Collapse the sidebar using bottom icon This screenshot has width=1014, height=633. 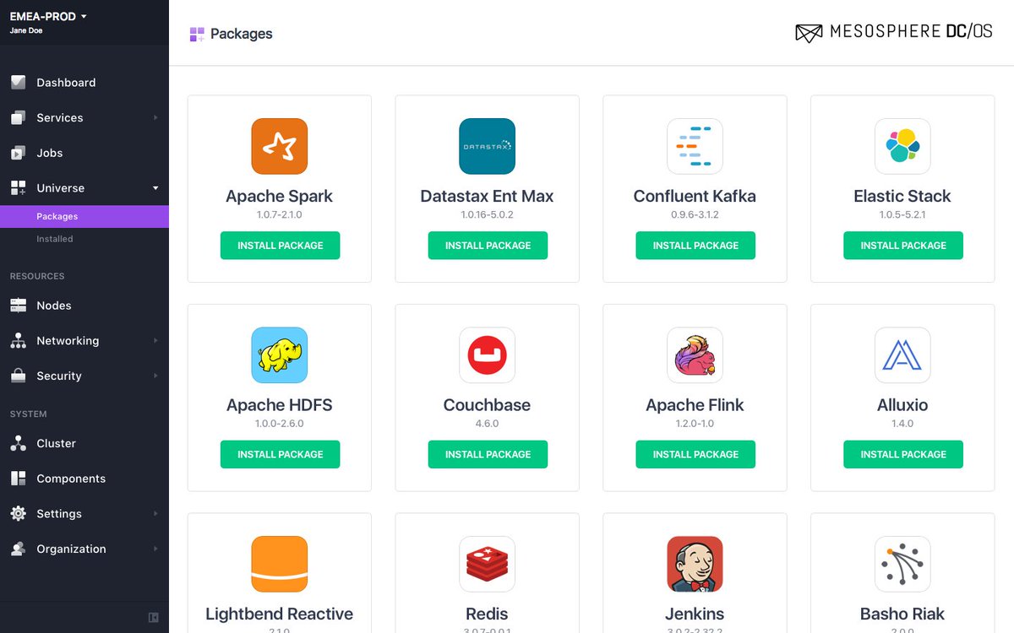[x=153, y=617]
